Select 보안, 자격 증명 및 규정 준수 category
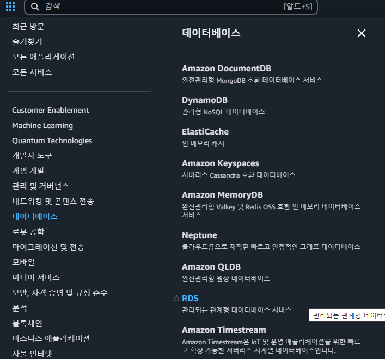This screenshot has width=385, height=359. click(x=60, y=293)
